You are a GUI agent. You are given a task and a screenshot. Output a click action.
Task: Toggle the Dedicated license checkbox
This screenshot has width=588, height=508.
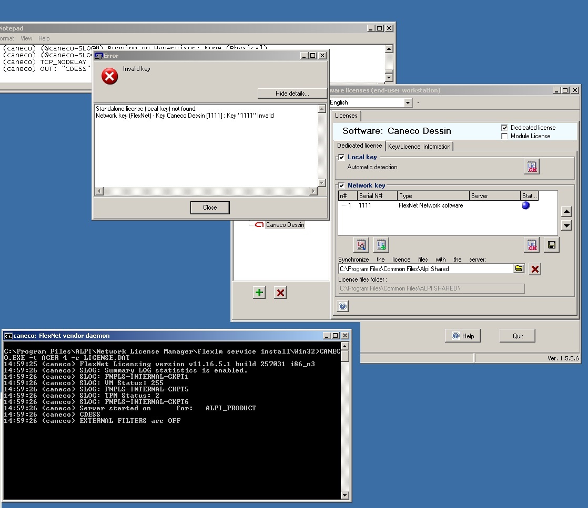504,128
